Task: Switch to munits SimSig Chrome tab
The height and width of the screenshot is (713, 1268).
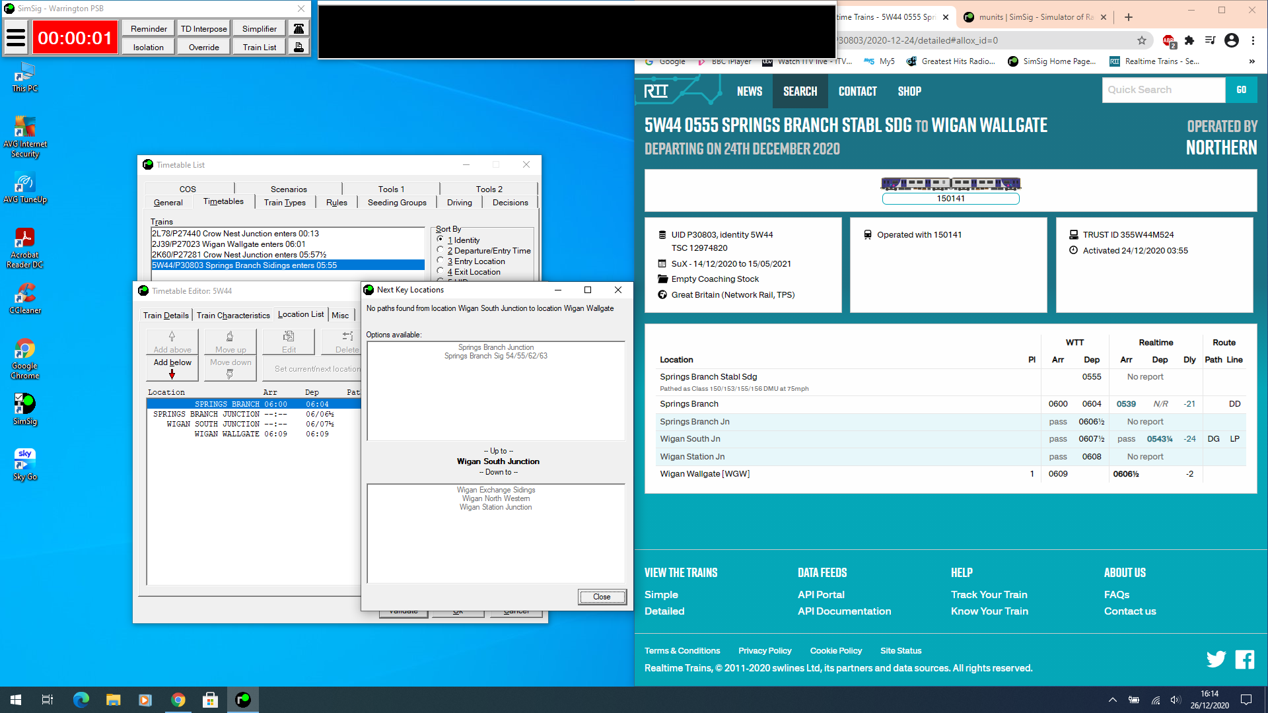Action: click(1035, 17)
